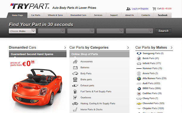This screenshot has width=182, height=113.
Task: Open the Brake parts category link
Action: (x=86, y=80)
